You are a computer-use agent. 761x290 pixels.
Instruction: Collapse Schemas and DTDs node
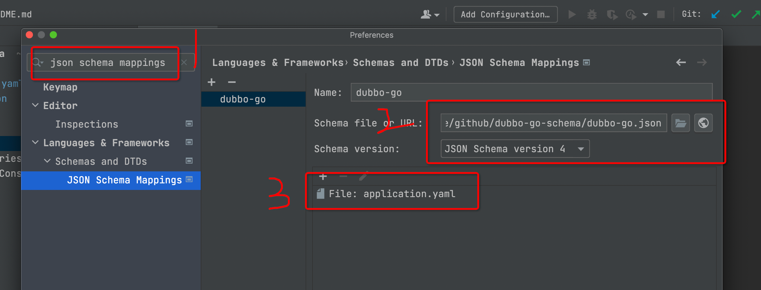tap(47, 161)
